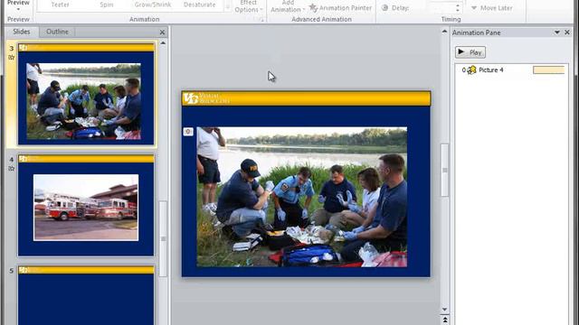Click the Picture 4 emphasis effect star icon

point(471,70)
